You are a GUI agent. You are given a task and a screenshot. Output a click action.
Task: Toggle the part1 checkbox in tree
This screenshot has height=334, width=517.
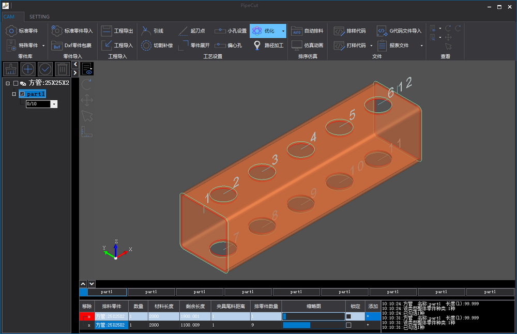pos(22,94)
